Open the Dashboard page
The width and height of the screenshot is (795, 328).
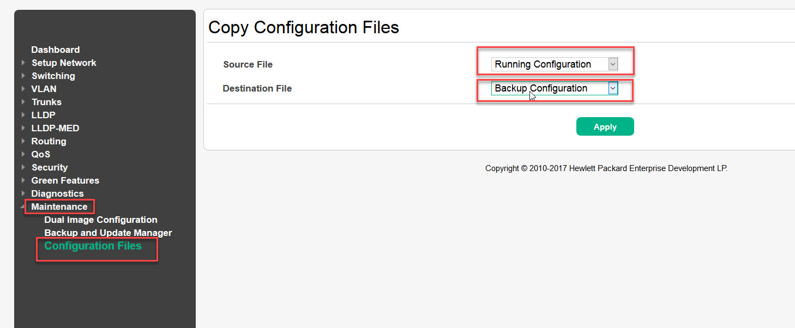click(55, 50)
